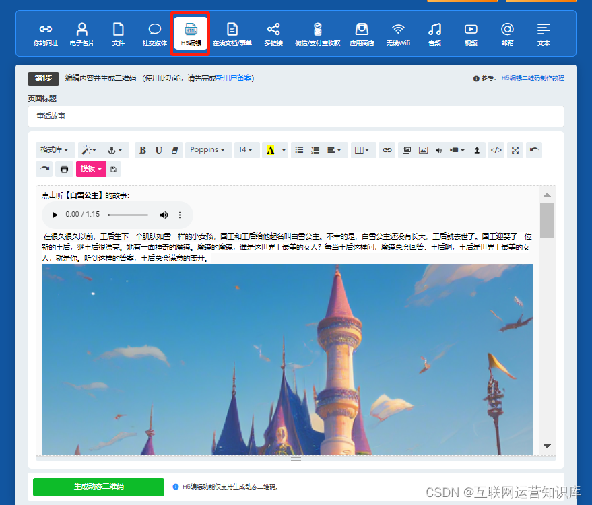Viewport: 592px width, 505px height.
Task: Open the anchor dropdown
Action: click(x=115, y=150)
